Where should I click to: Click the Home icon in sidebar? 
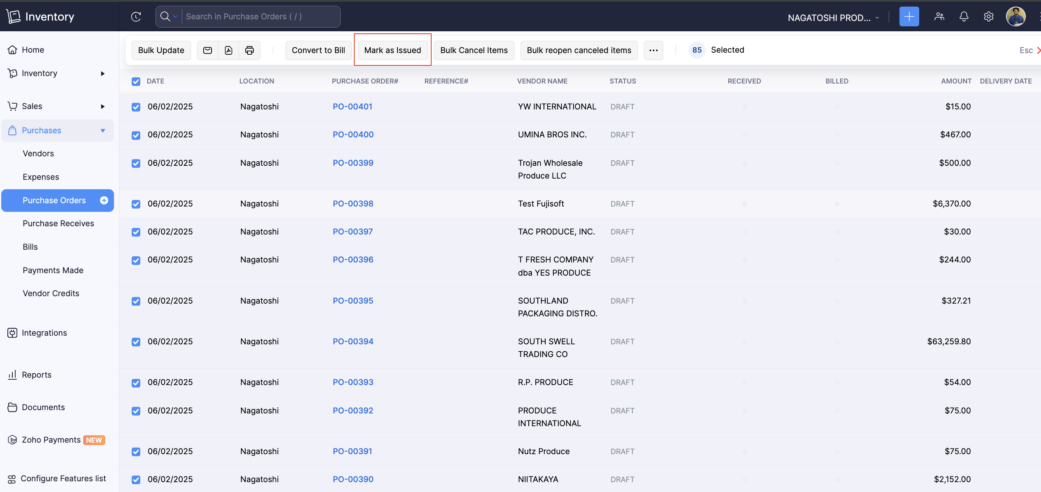point(12,50)
